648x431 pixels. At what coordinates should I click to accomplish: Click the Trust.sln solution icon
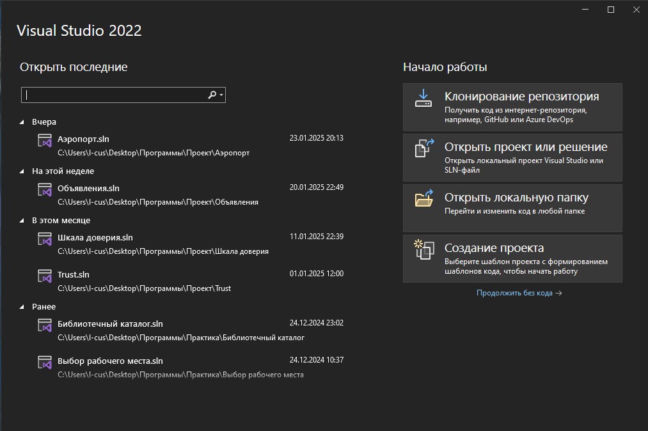44,276
